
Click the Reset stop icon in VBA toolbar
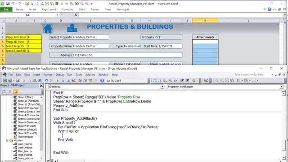68,81
